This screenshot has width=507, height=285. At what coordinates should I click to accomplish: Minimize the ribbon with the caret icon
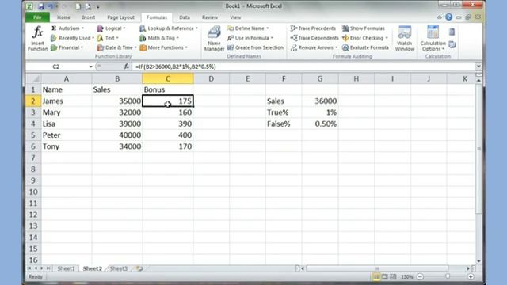click(440, 17)
